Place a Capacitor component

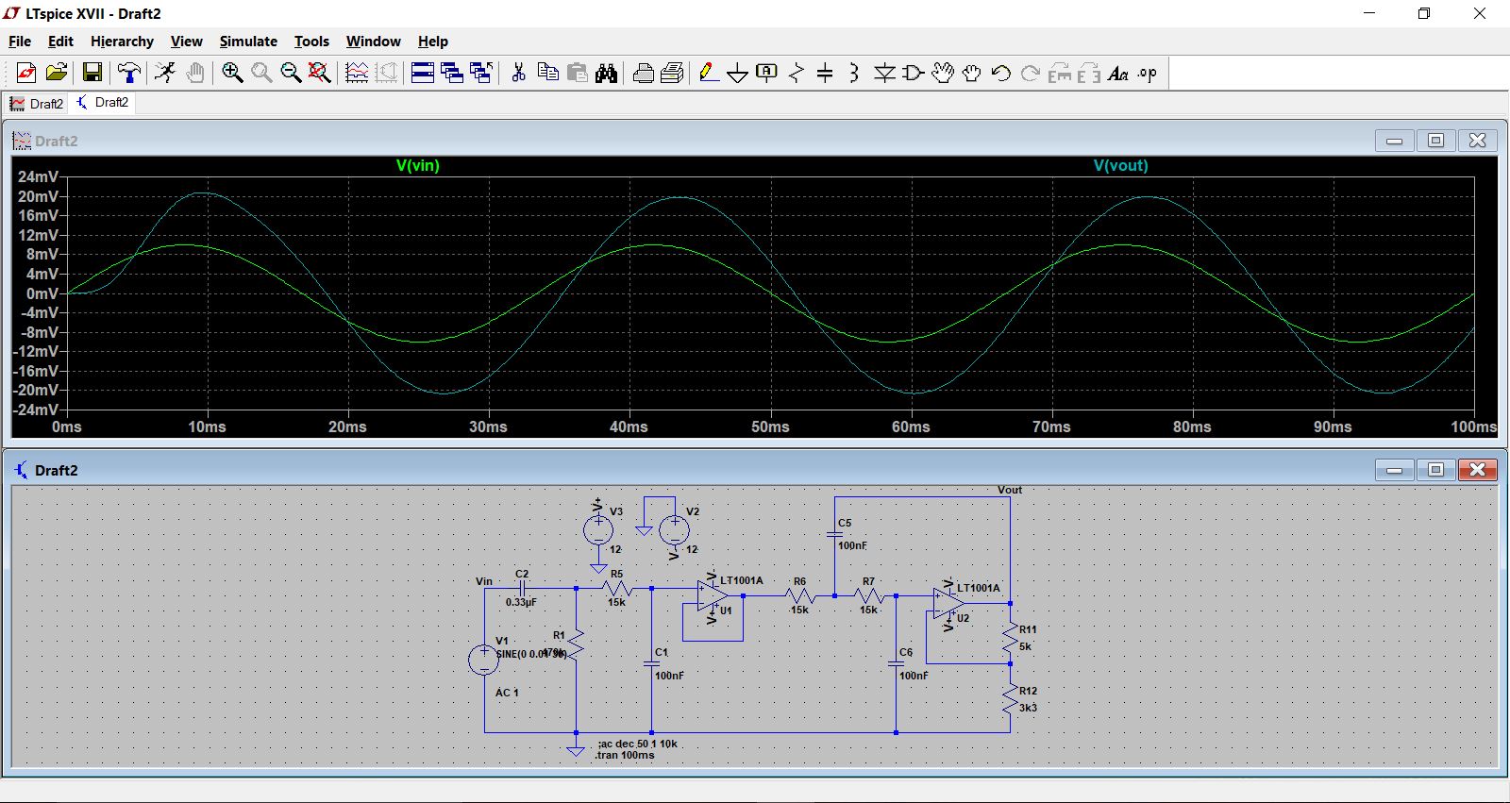(x=825, y=73)
